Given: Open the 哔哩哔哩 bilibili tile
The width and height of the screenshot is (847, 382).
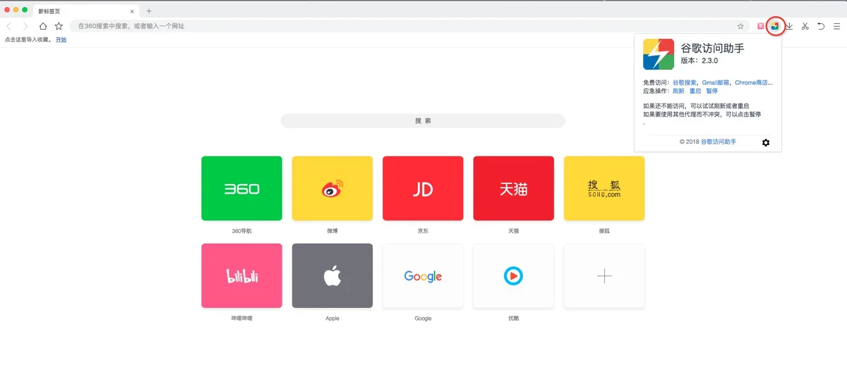Looking at the screenshot, I should point(241,276).
